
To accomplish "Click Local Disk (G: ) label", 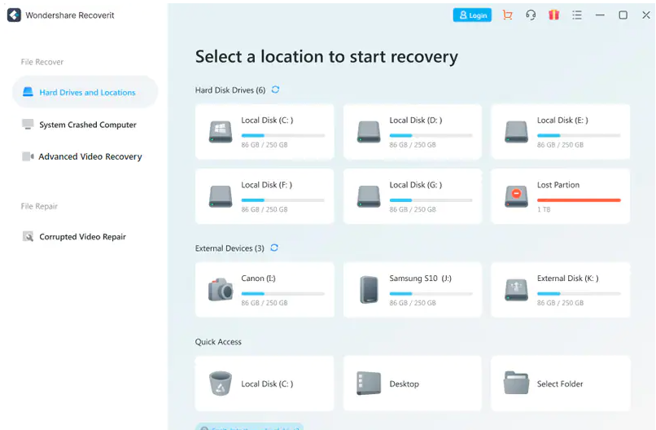I will click(x=415, y=185).
